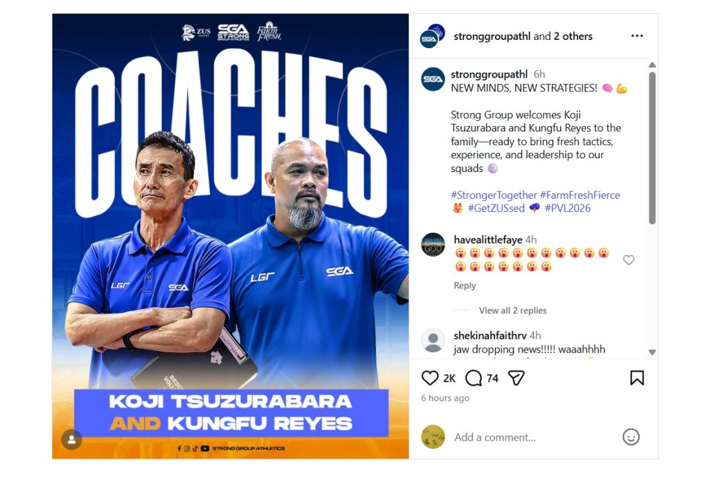
Task: Like havealittlefaye's comment
Action: click(x=629, y=259)
